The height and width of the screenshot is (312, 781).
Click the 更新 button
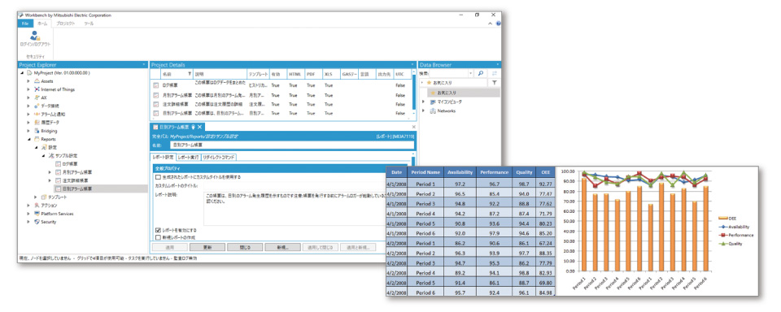207,247
